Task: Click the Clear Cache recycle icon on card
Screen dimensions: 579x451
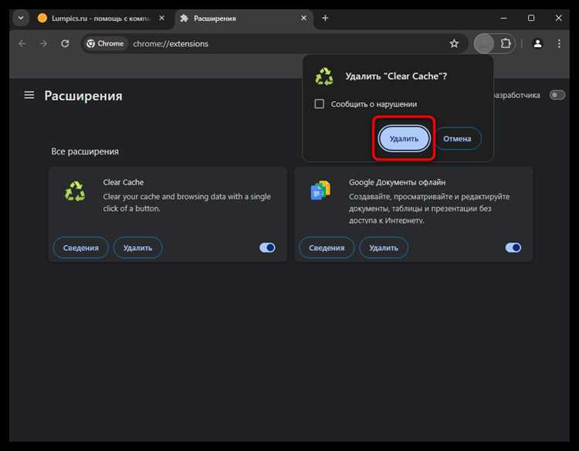Action: [x=75, y=191]
